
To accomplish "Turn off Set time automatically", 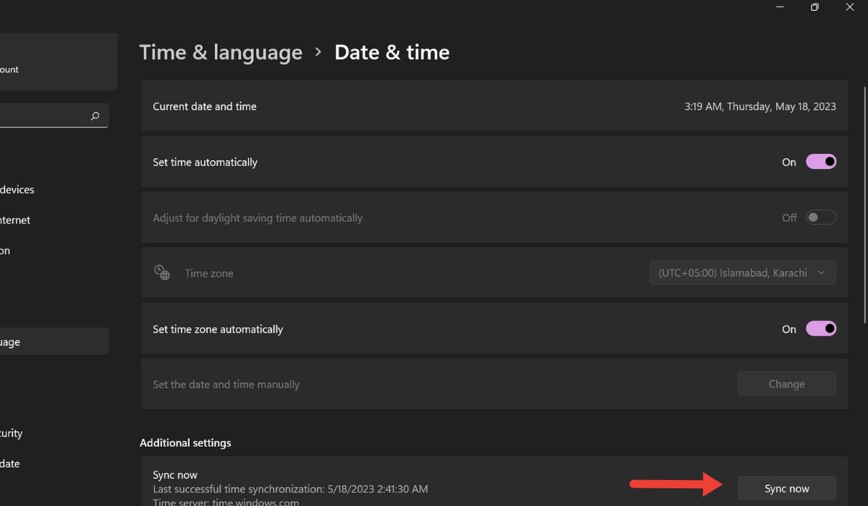I will (x=821, y=162).
